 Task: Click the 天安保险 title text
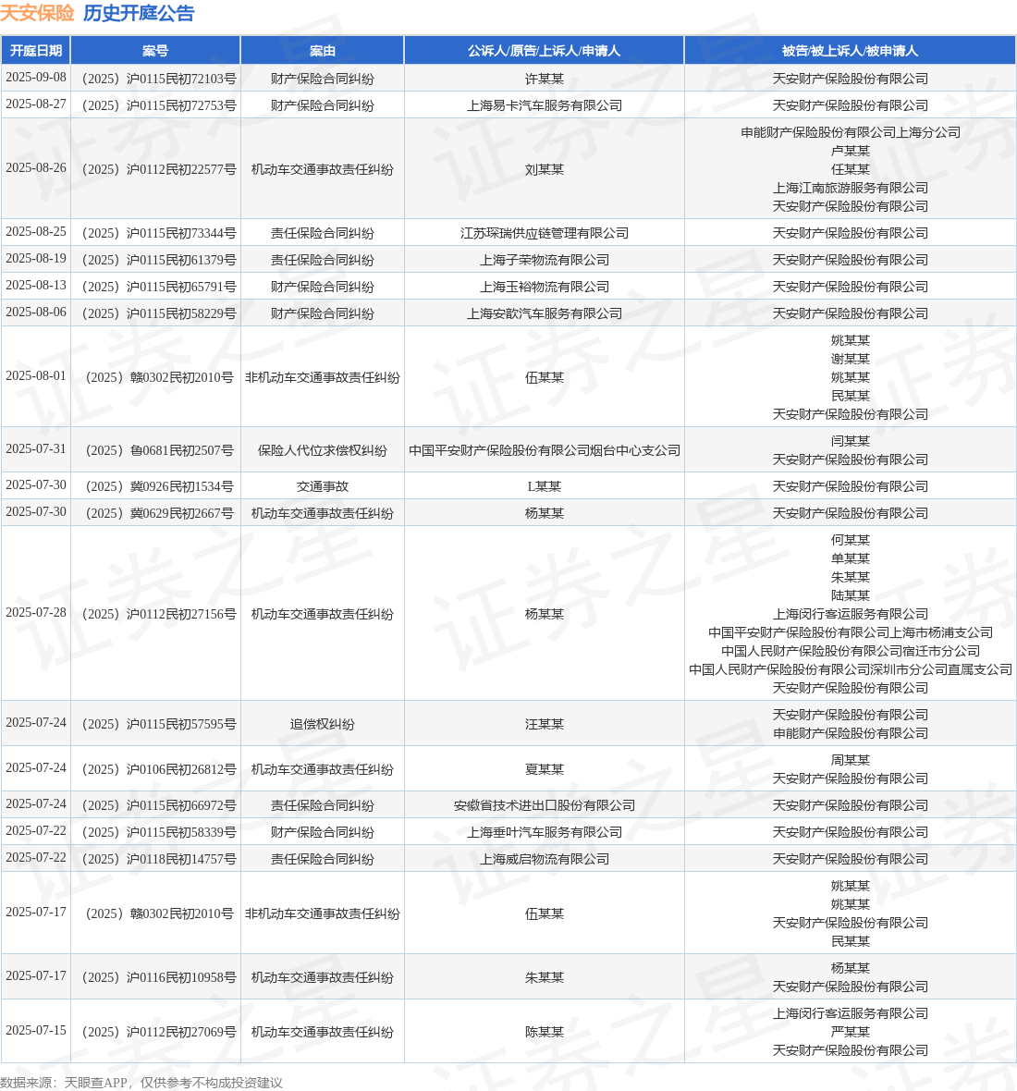pyautogui.click(x=37, y=13)
